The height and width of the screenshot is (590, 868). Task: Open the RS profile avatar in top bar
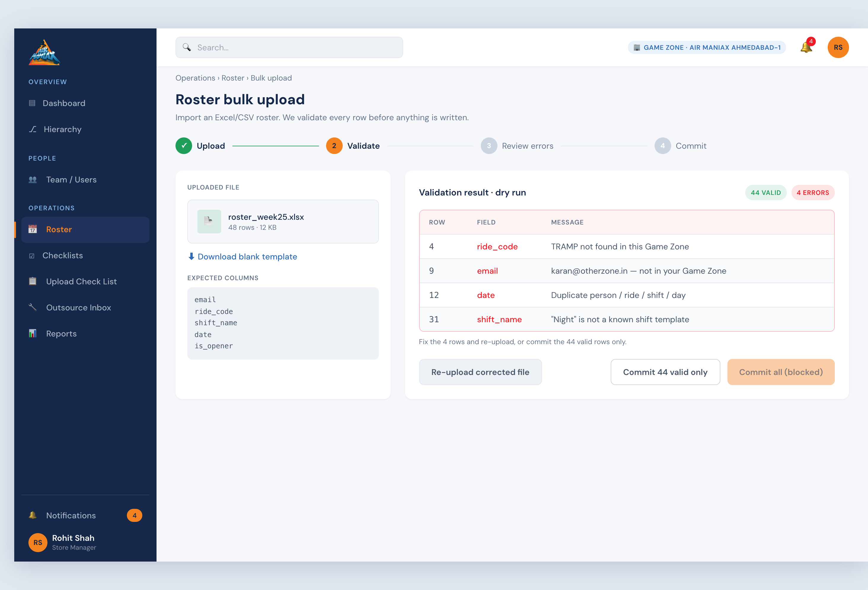click(x=838, y=47)
